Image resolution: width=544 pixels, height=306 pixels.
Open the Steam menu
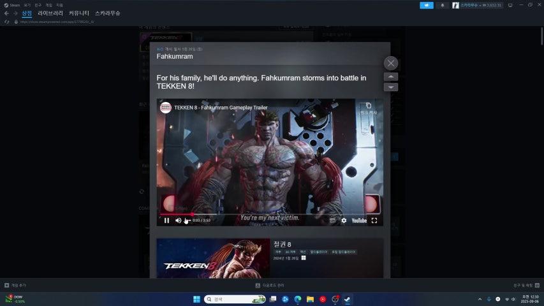[11, 5]
